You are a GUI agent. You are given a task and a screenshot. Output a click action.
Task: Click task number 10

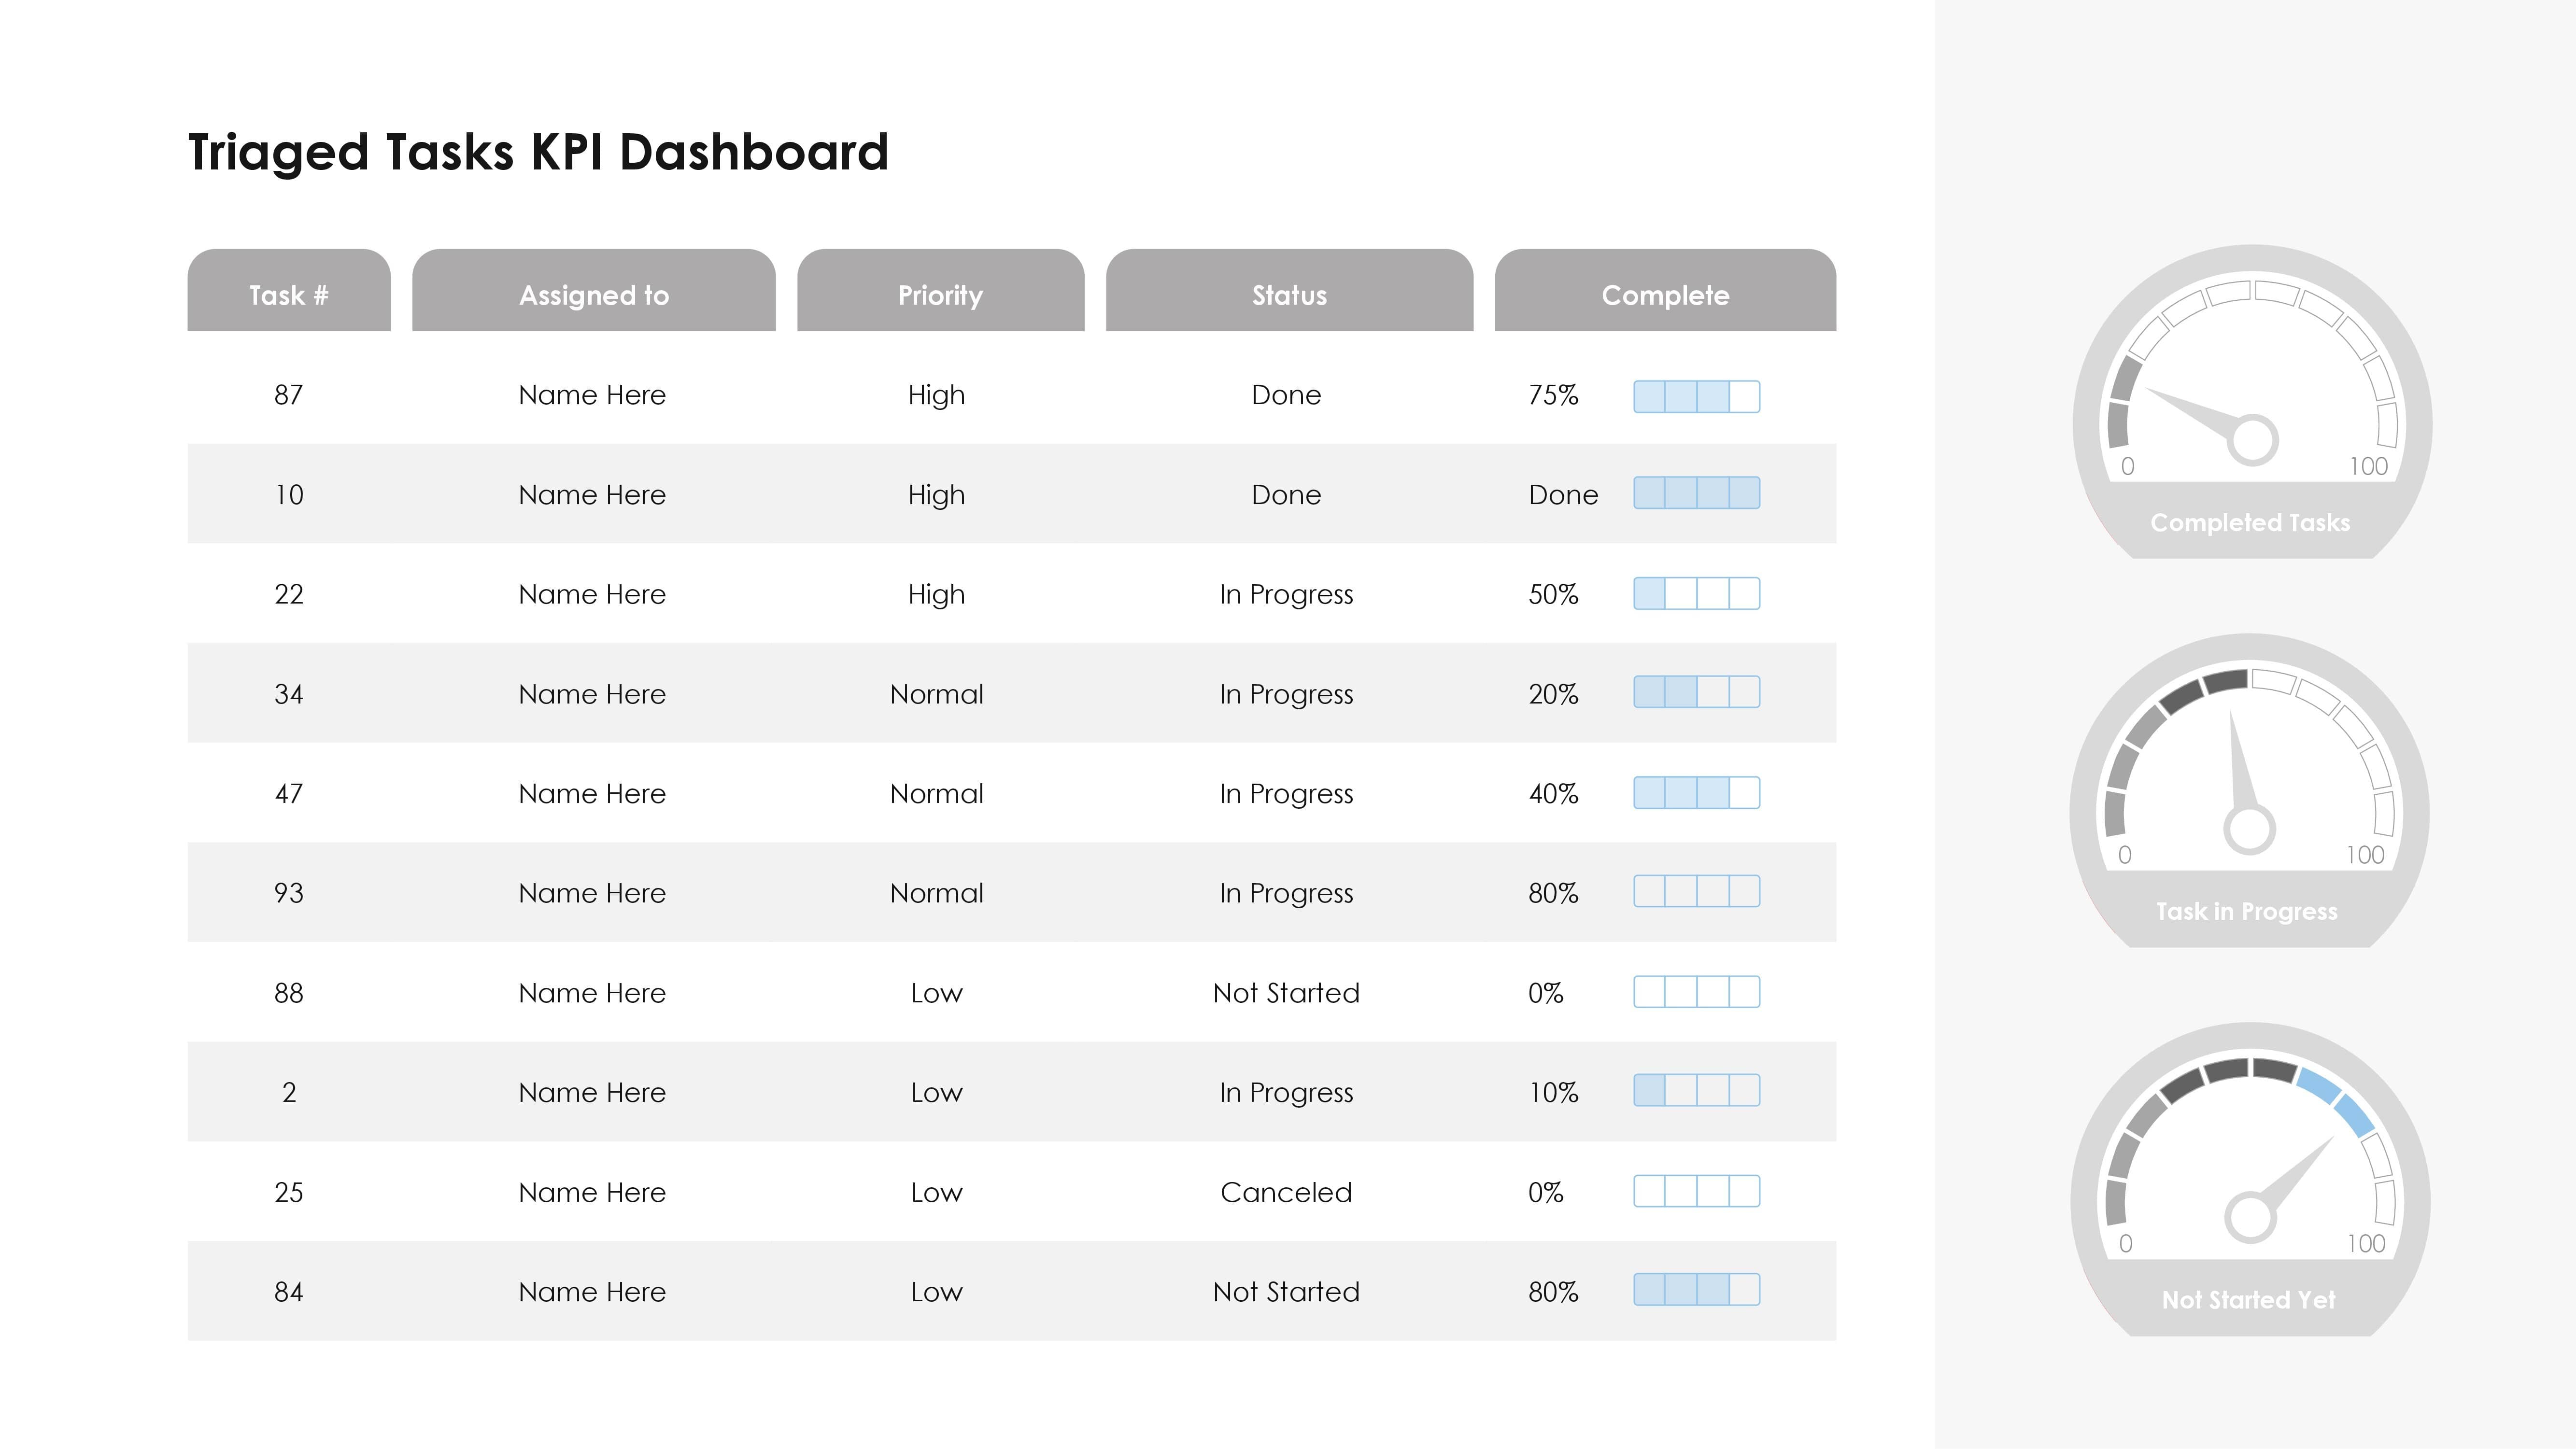[x=289, y=495]
